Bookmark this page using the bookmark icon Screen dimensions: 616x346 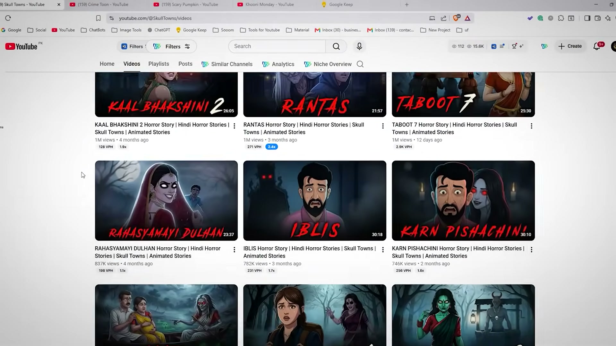click(98, 18)
